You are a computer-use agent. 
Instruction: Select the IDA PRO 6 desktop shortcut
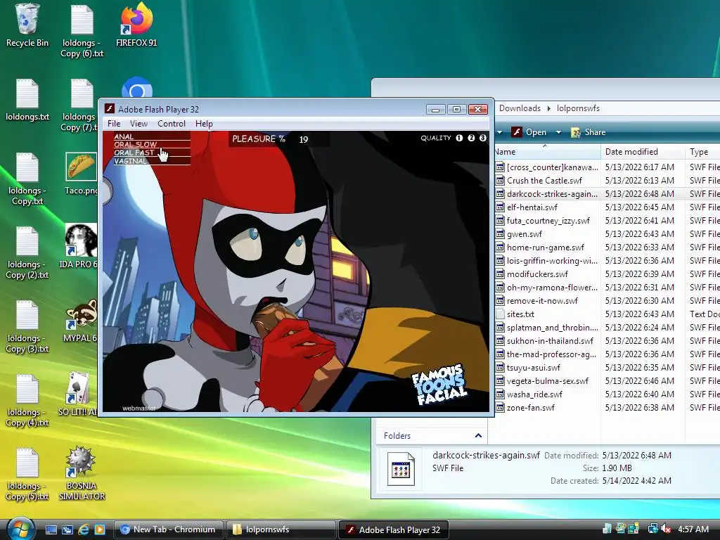point(79,245)
